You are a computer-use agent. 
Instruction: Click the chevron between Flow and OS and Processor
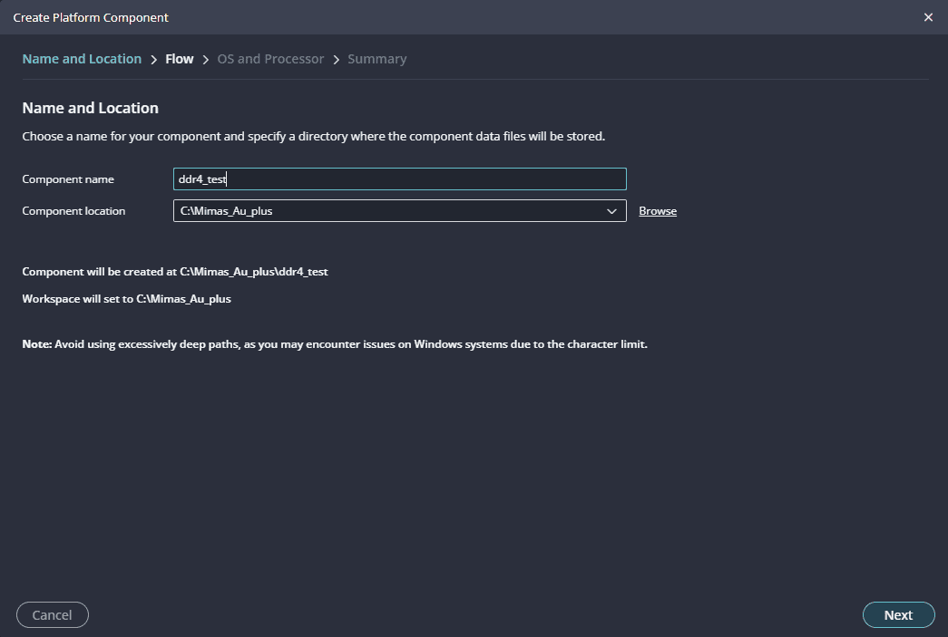[x=206, y=60]
